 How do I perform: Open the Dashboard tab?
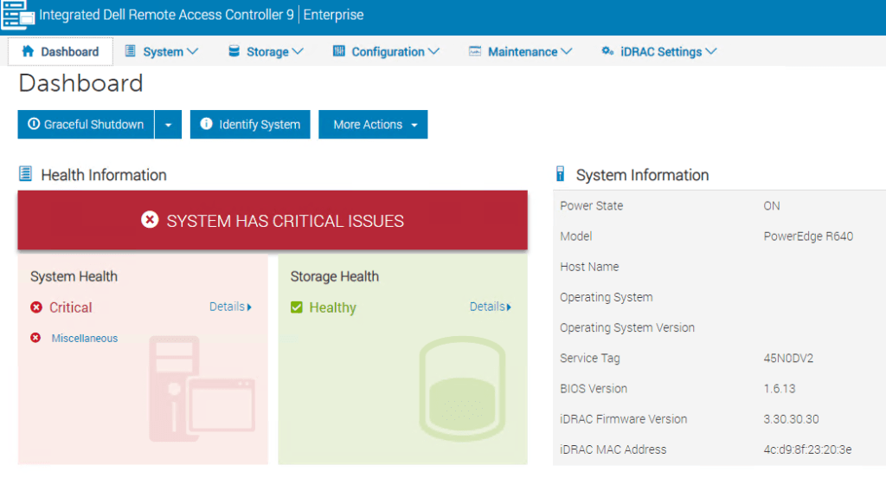tap(61, 51)
